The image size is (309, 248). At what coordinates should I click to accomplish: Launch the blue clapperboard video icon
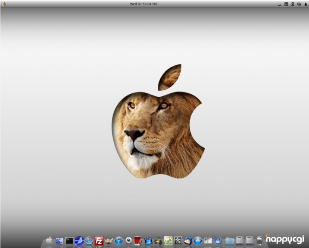[x=148, y=241]
